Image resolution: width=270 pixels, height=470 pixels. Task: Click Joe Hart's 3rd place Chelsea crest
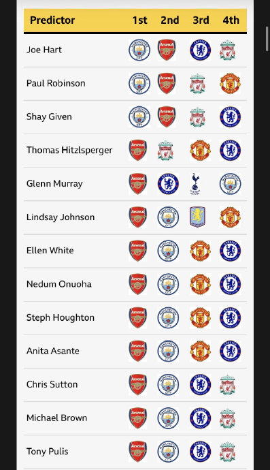(x=200, y=50)
